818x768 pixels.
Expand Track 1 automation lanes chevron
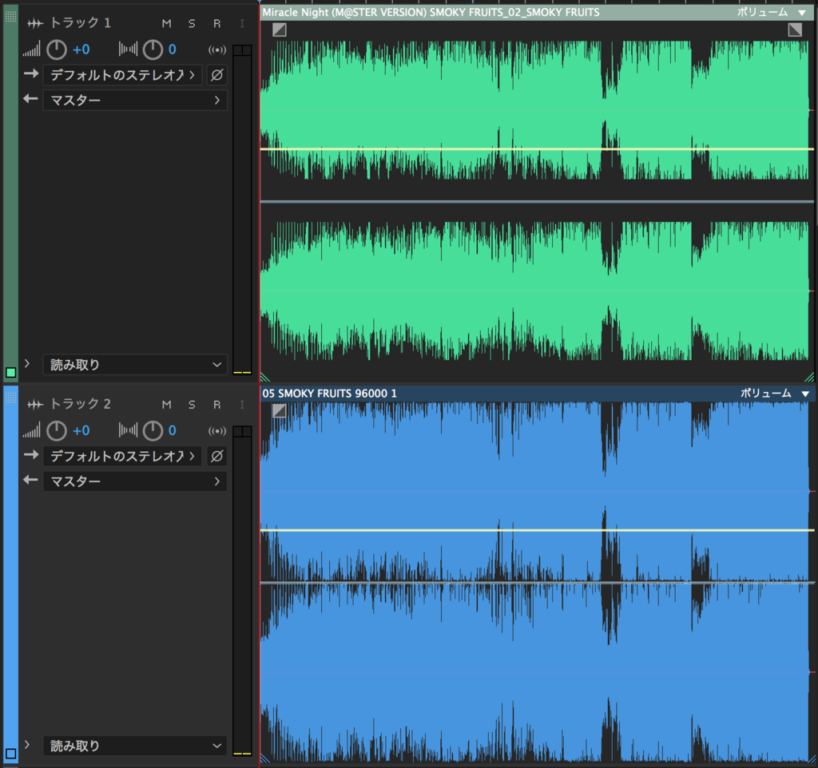click(x=27, y=363)
